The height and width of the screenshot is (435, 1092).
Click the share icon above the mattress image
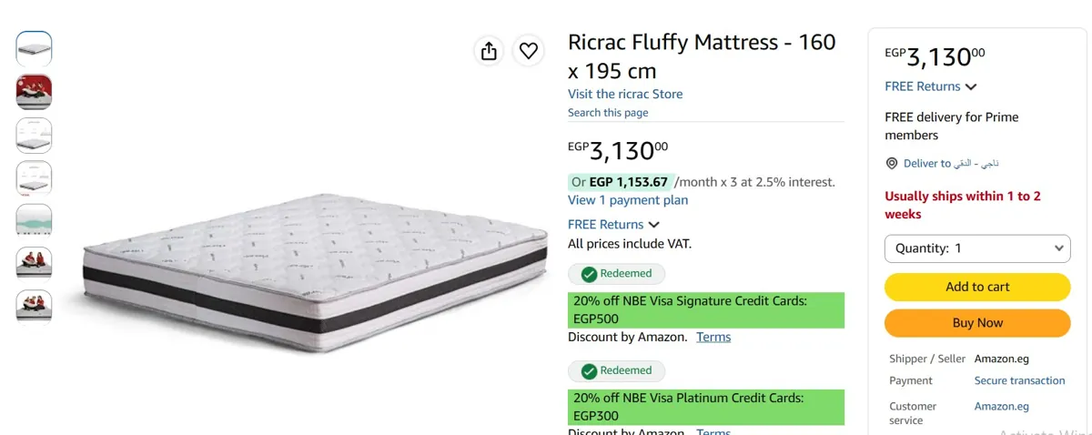click(x=490, y=51)
